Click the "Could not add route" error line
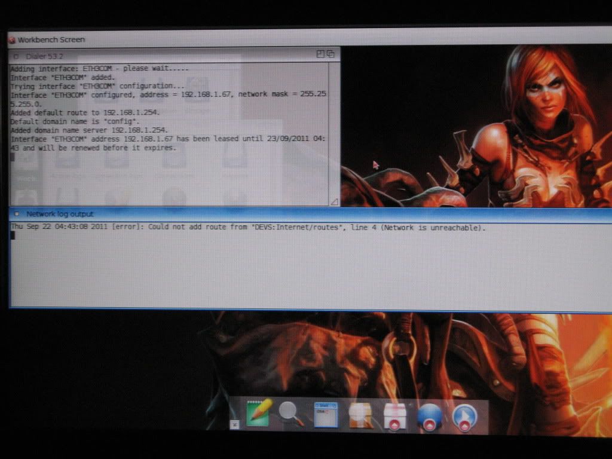Screen dimensions: 612x459 [248, 227]
